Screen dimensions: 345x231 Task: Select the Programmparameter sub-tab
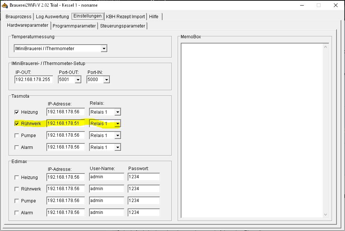(74, 26)
